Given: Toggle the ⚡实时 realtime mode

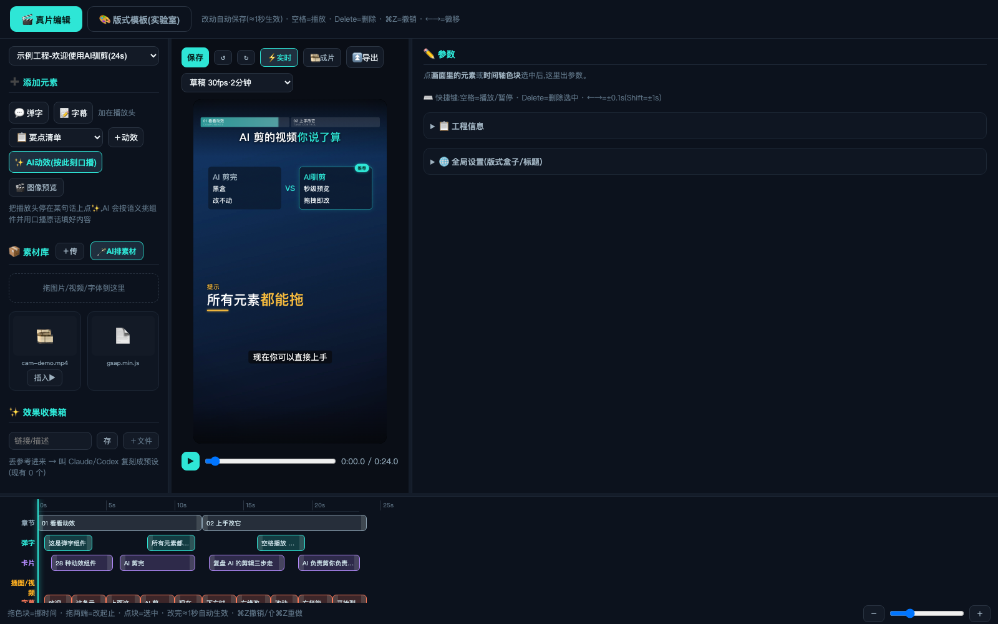Looking at the screenshot, I should coord(279,57).
